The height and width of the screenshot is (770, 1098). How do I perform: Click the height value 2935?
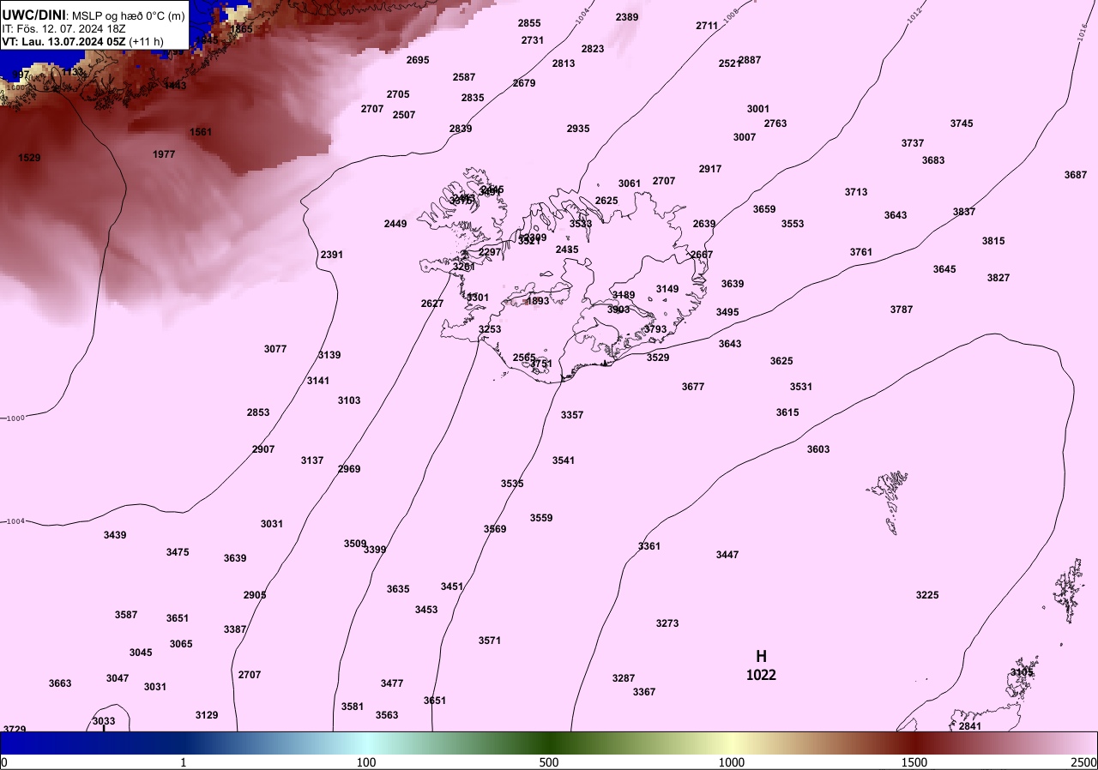578,129
